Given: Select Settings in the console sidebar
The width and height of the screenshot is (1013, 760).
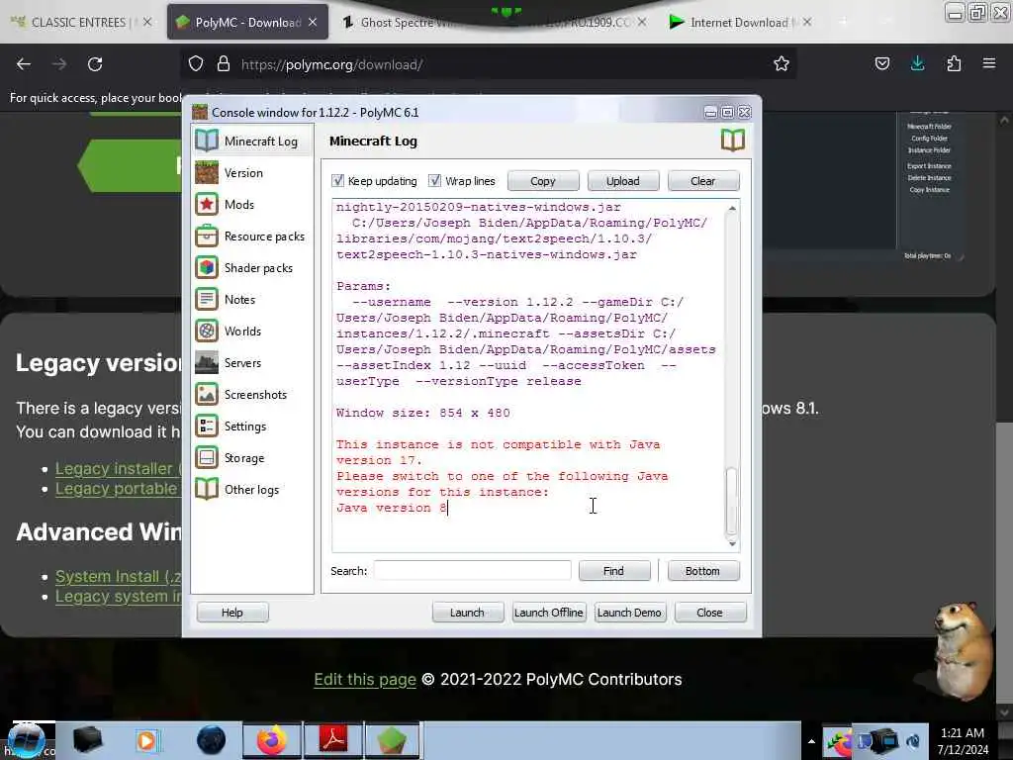Looking at the screenshot, I should [x=252, y=426].
